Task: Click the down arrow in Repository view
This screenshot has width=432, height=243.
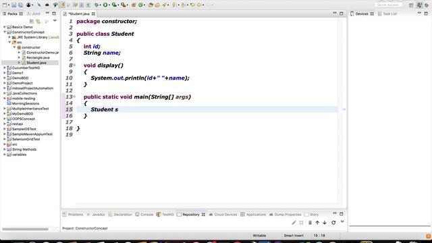Action: (x=325, y=223)
